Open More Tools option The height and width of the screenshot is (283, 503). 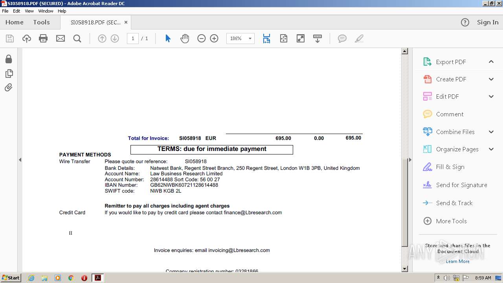pyautogui.click(x=445, y=221)
